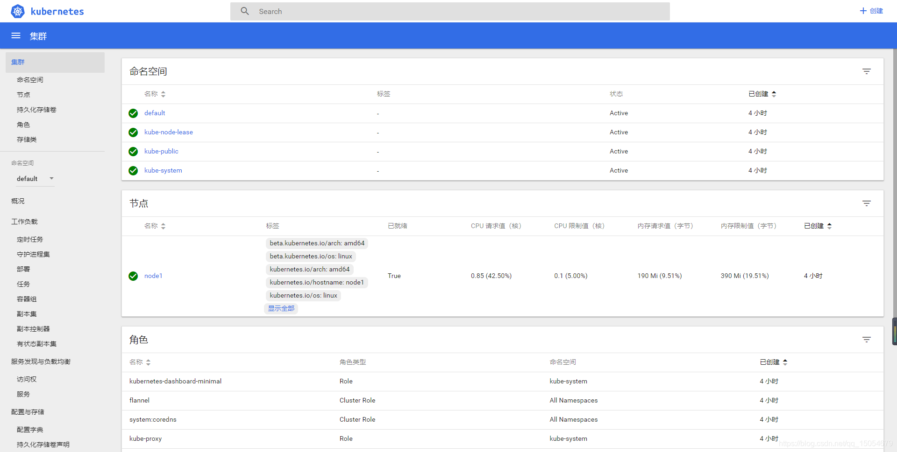Sort roles by 已创建 column
Viewport: 897px width, 452px height.
(x=773, y=362)
